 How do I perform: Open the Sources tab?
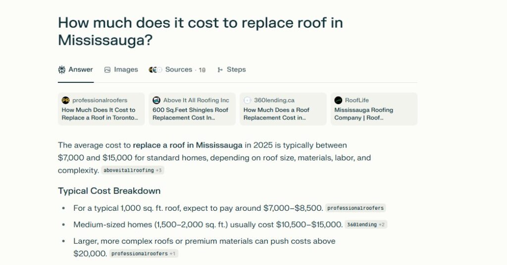click(179, 70)
